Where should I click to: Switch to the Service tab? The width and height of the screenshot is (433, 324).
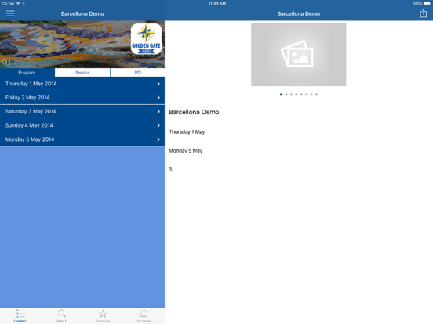point(82,73)
